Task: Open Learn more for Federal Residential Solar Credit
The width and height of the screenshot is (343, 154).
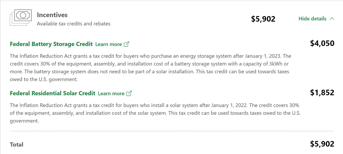Action: (111, 93)
